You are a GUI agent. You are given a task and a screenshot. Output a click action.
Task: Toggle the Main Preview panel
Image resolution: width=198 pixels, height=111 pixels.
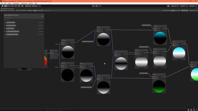click(193, 10)
